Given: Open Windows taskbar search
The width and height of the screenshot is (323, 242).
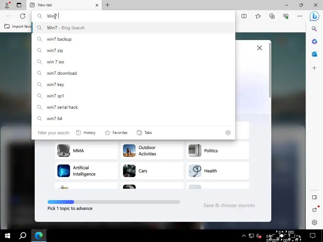Looking at the screenshot, I should [23, 236].
